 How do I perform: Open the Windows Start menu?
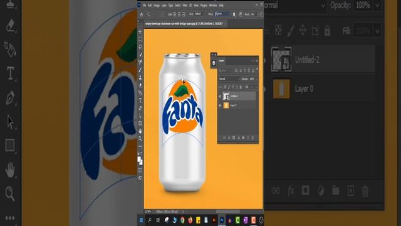(x=141, y=220)
